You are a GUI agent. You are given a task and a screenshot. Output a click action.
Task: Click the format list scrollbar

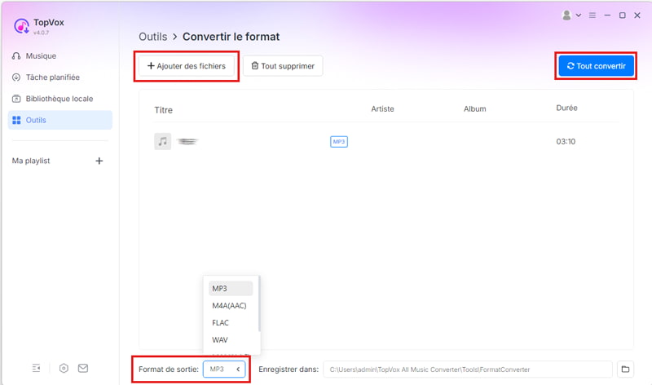click(259, 303)
